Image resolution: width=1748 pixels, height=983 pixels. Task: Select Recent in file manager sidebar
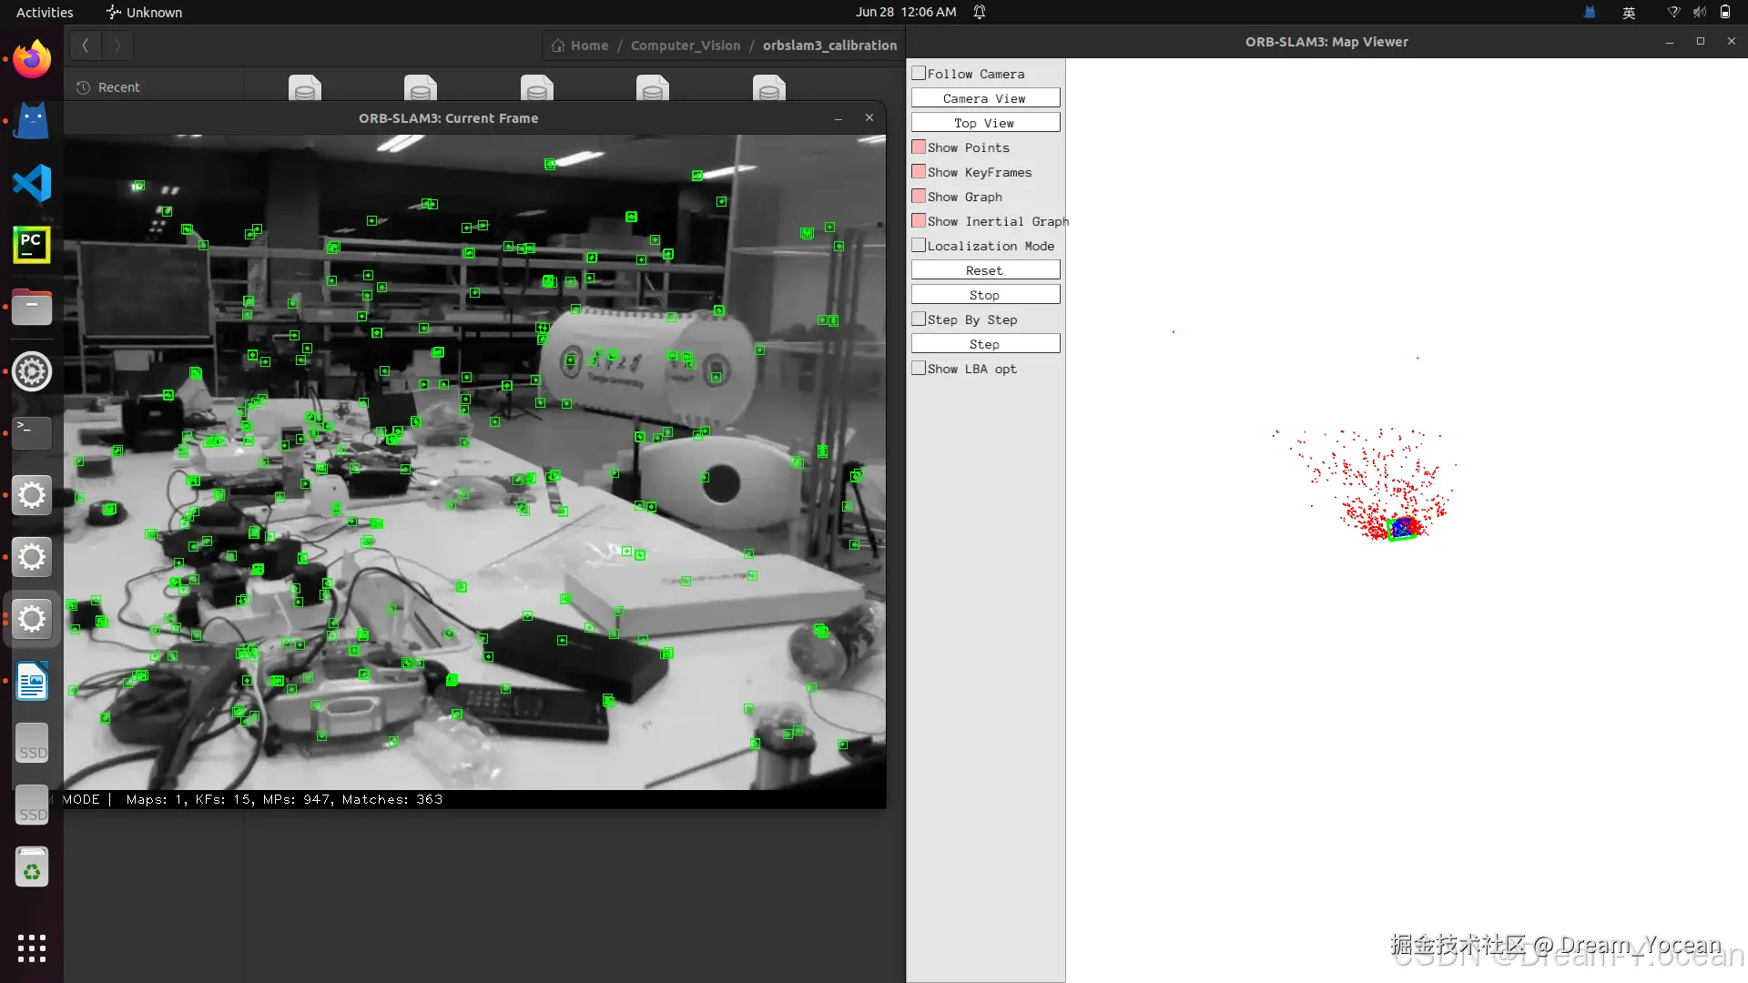pyautogui.click(x=118, y=87)
